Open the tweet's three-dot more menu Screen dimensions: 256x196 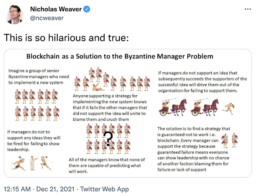tap(244, 9)
